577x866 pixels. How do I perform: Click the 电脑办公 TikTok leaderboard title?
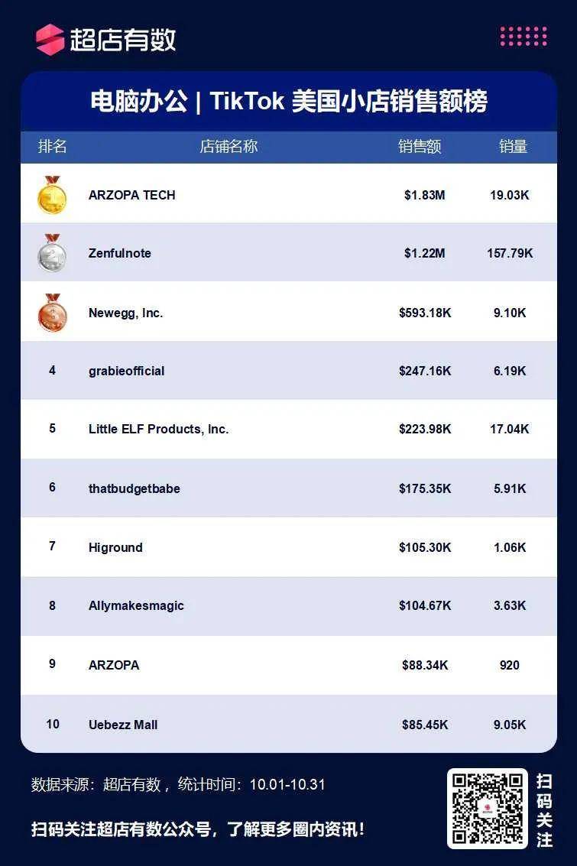[x=289, y=102]
